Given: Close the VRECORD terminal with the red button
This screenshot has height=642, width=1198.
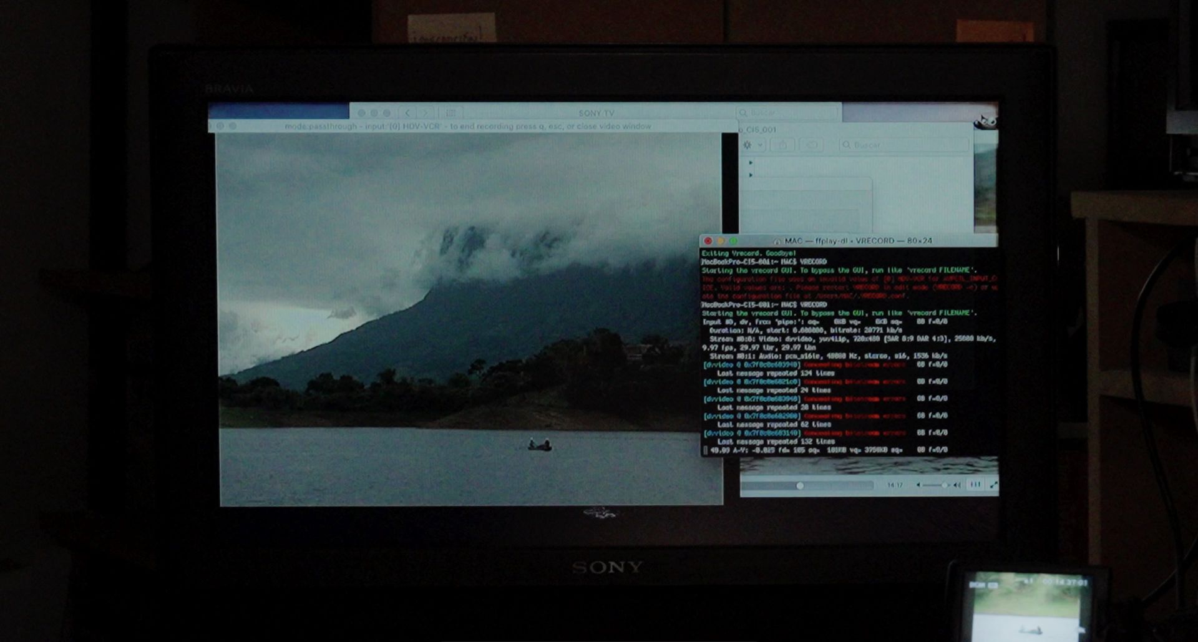Looking at the screenshot, I should [708, 241].
